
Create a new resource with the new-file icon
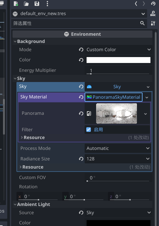click(x=16, y=4)
